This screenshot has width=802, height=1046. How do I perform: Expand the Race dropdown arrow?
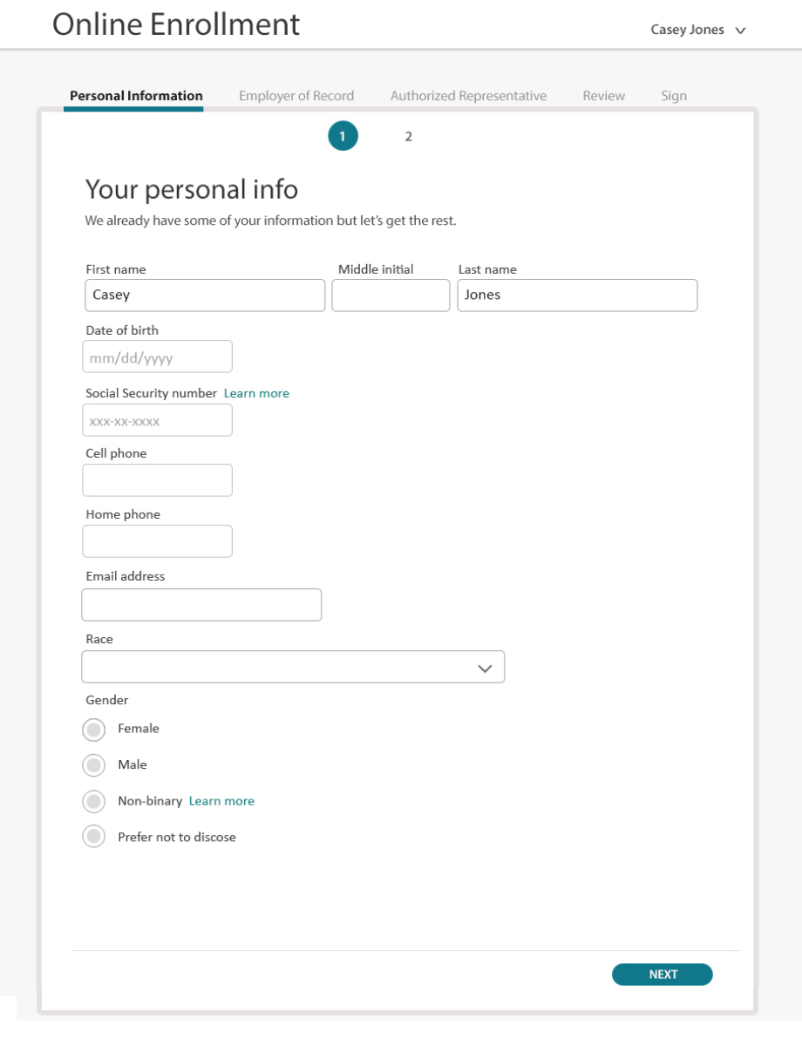click(485, 669)
